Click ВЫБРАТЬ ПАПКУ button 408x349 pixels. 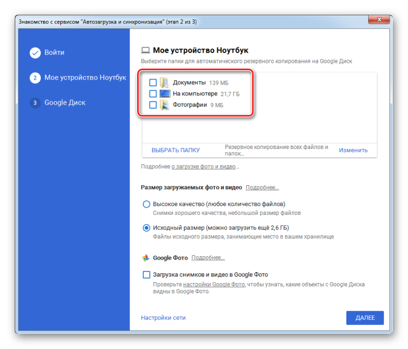pos(175,150)
